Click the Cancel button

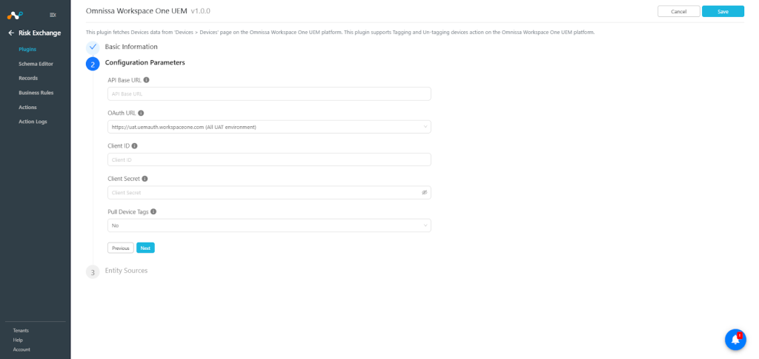(679, 12)
